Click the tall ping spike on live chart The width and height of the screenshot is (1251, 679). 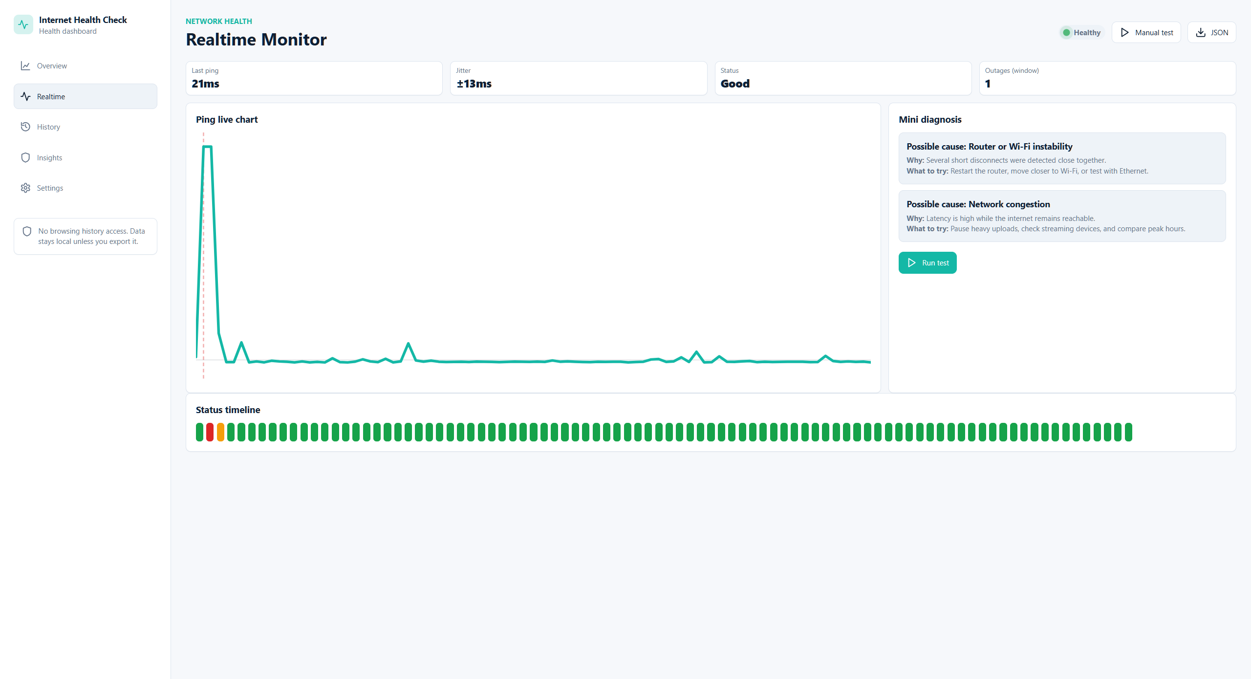[207, 147]
